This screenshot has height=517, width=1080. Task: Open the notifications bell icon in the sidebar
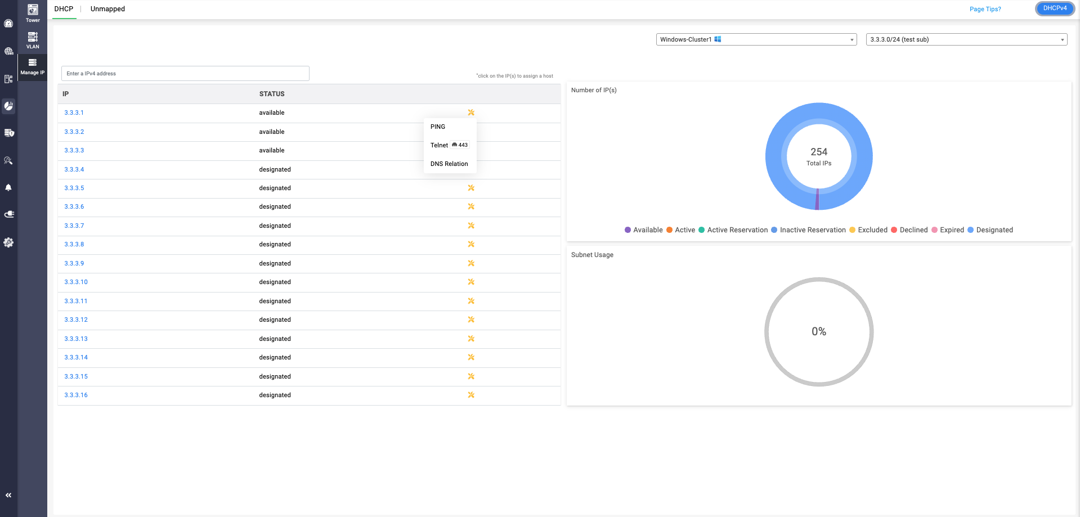(8, 187)
